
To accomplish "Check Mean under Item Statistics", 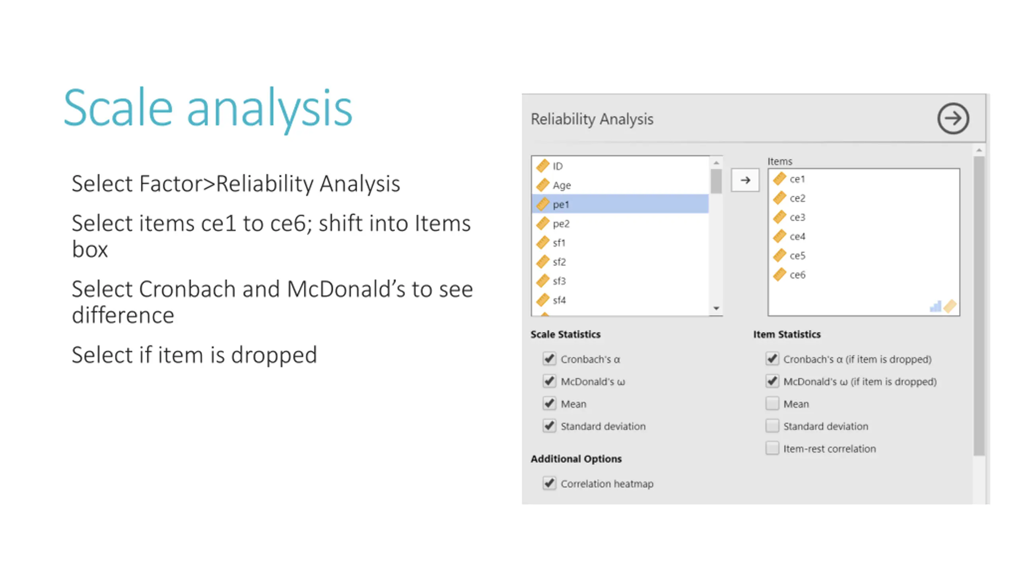I will point(772,403).
